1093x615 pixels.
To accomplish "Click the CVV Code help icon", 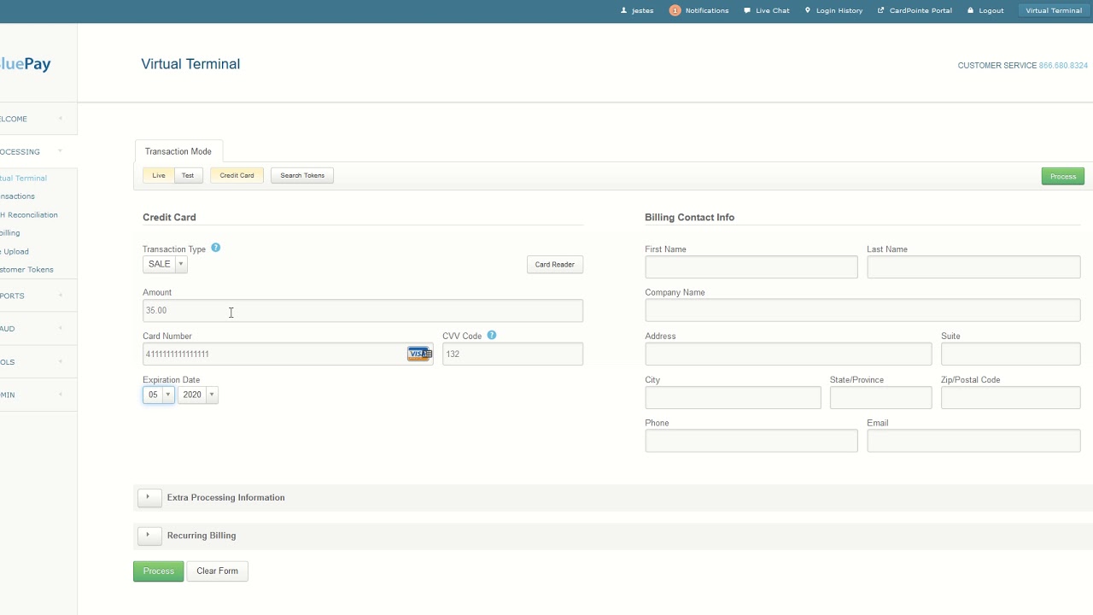I will point(492,335).
